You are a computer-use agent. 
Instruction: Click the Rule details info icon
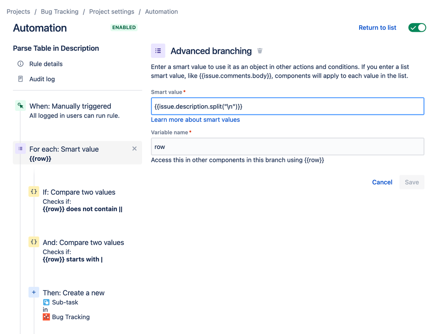(x=21, y=64)
